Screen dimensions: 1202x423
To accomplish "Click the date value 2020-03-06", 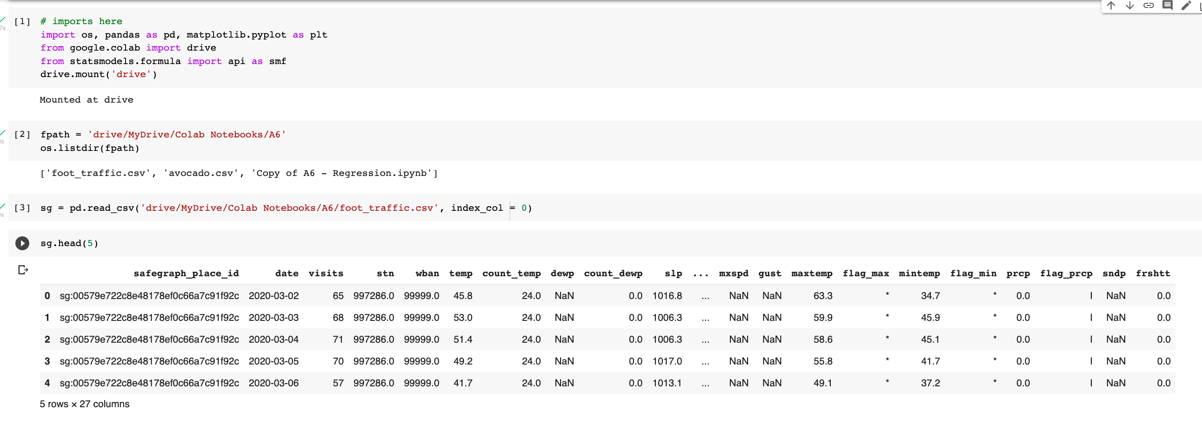I will (274, 383).
